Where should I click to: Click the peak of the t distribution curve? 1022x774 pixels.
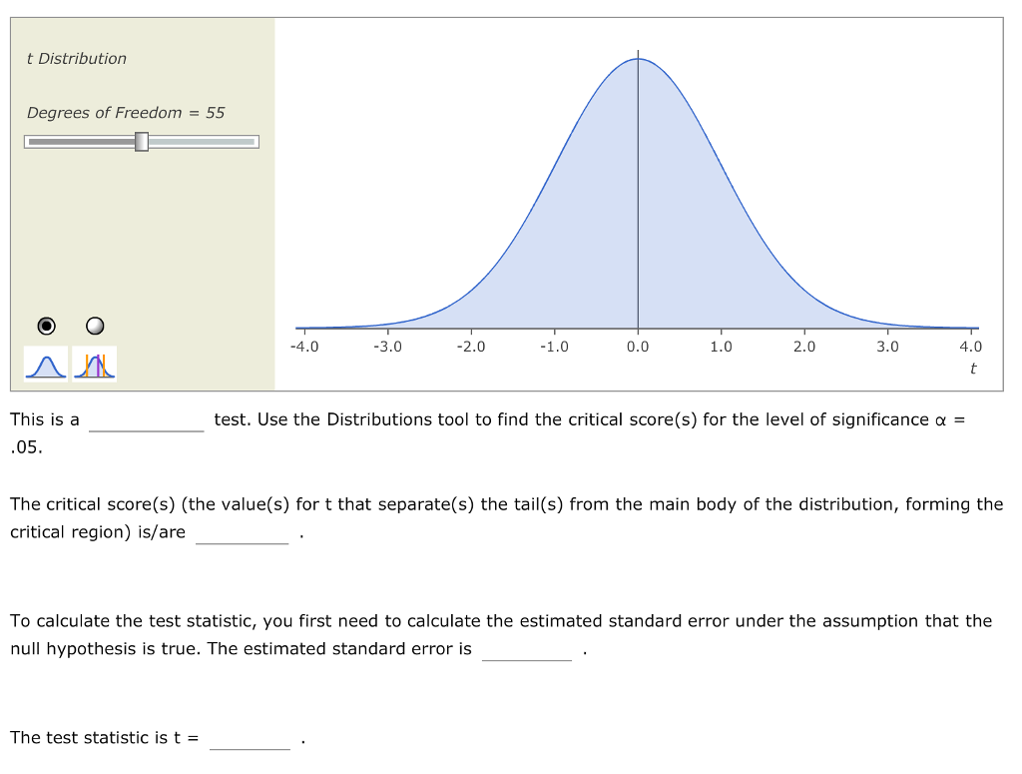[x=639, y=60]
